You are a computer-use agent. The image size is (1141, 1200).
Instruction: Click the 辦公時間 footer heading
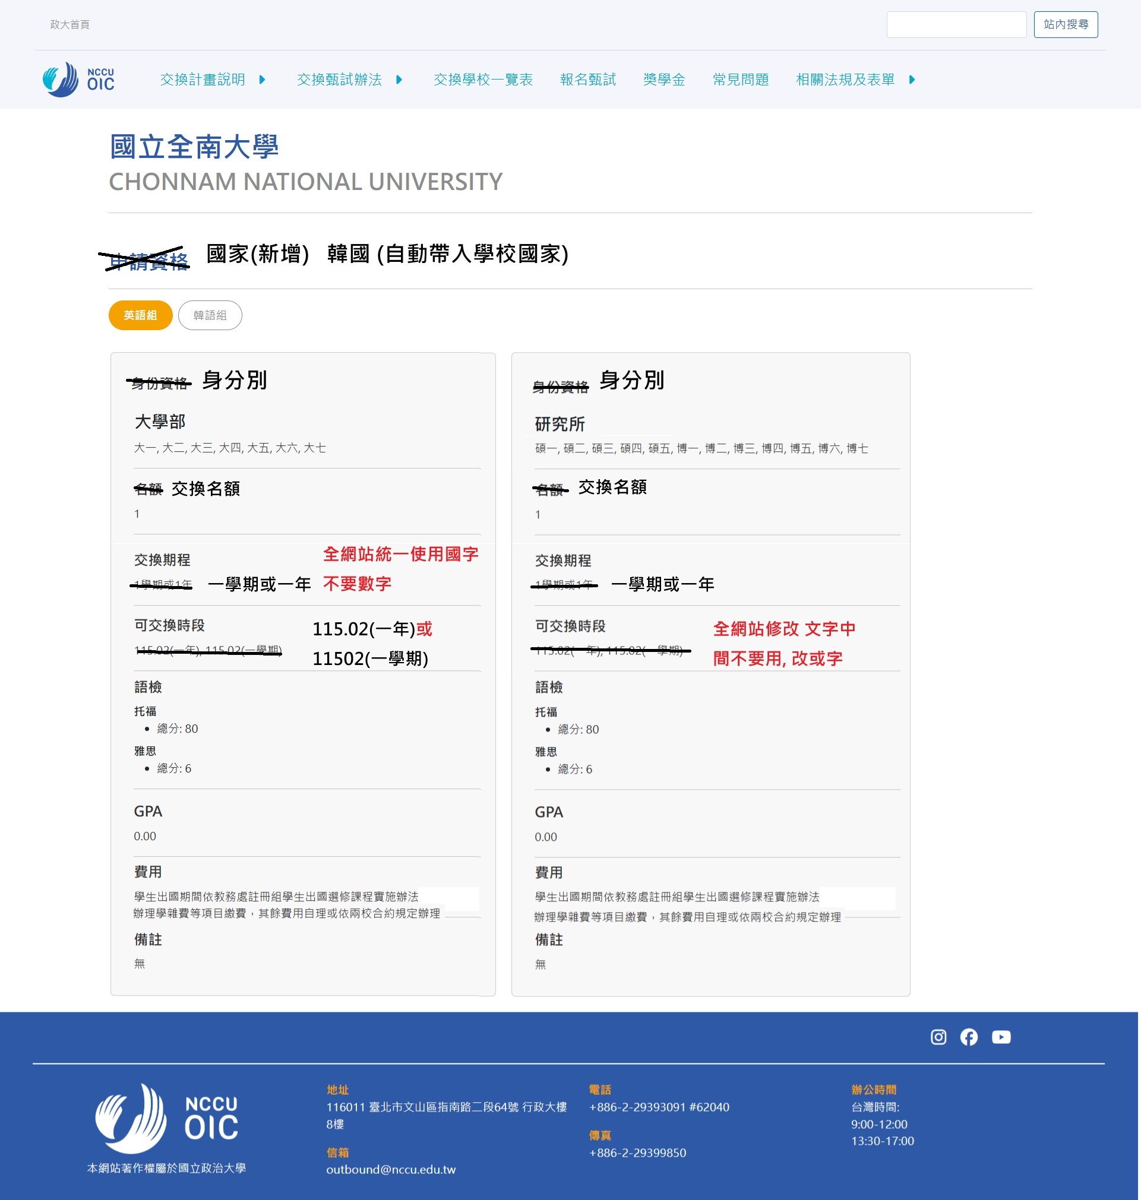(x=873, y=1090)
